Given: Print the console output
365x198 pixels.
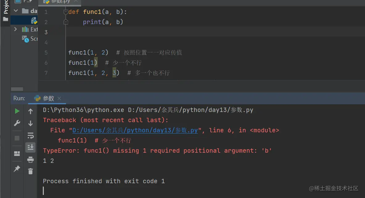Looking at the screenshot, I should click(31, 159).
